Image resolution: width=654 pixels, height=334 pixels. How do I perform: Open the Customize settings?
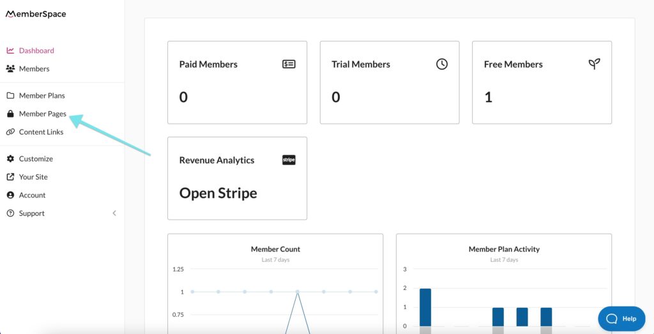(x=36, y=158)
